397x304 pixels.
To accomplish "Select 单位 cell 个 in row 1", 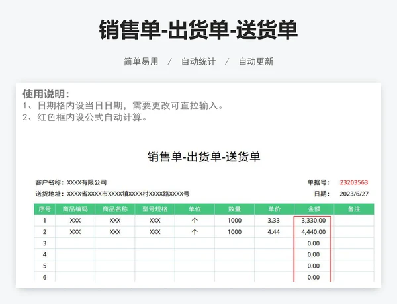I will click(x=195, y=221).
